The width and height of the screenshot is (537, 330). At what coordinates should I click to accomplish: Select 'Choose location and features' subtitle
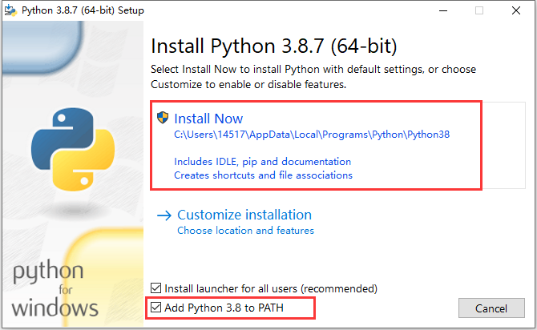click(245, 231)
